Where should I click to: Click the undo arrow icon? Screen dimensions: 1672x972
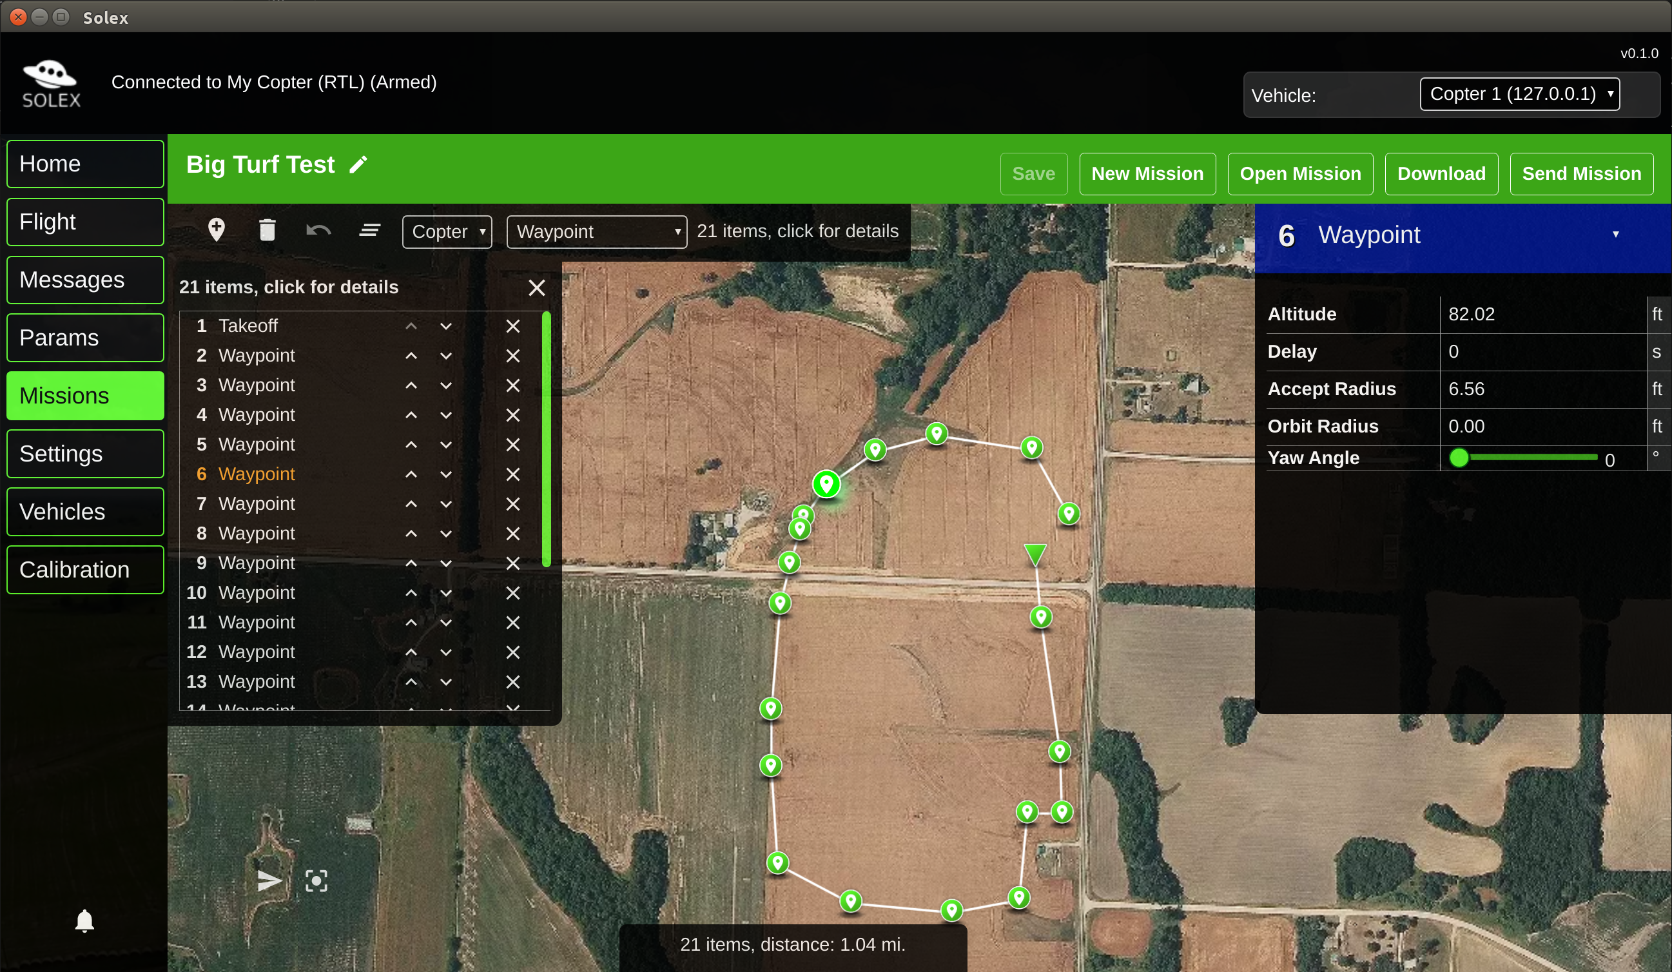(318, 230)
